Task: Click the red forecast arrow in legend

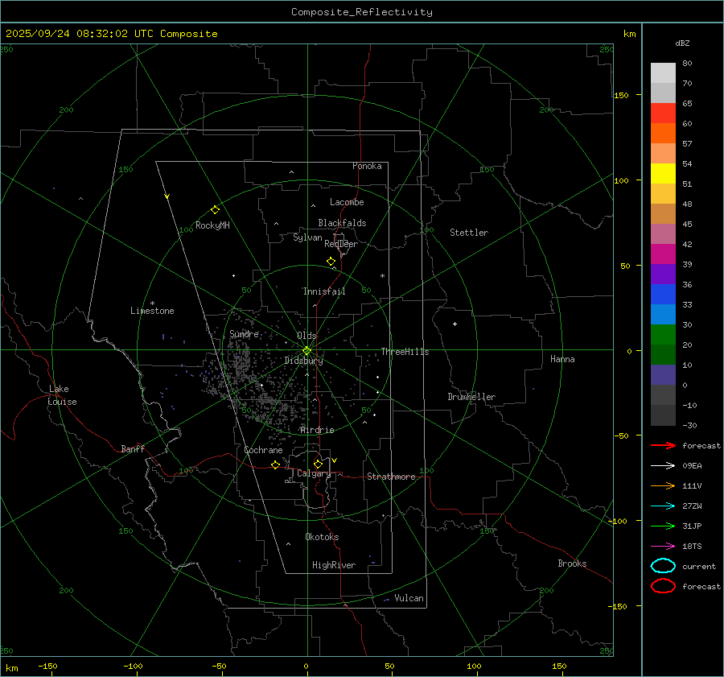Action: (663, 445)
